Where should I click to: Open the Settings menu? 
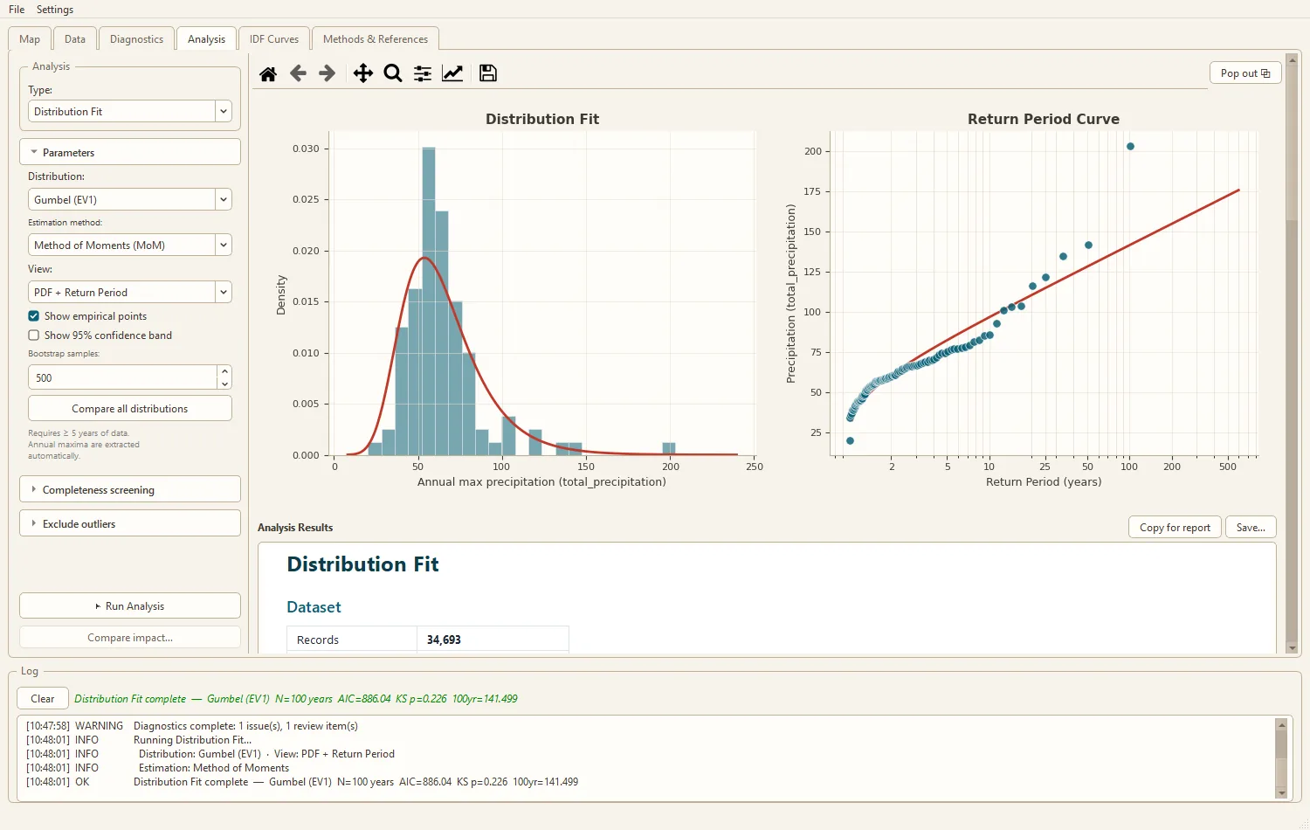coord(55,10)
